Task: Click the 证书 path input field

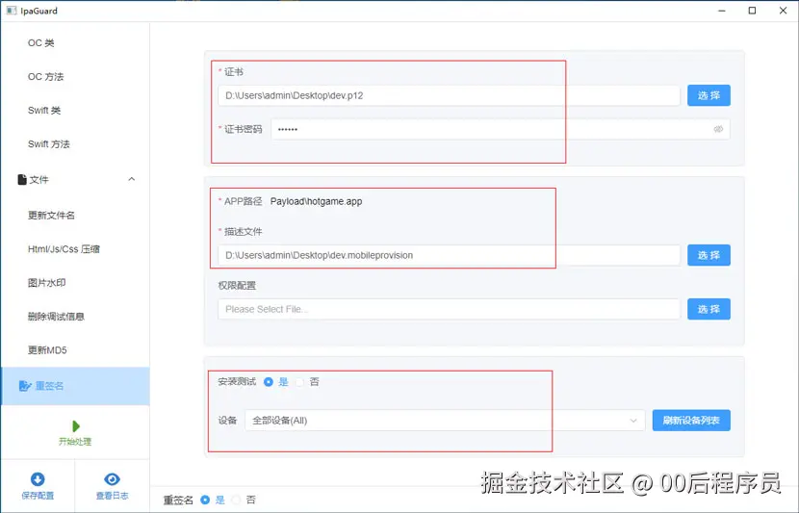Action: click(449, 95)
